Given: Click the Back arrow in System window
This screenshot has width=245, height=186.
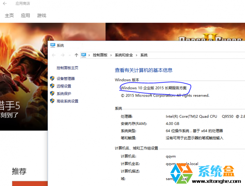Looking at the screenshot, I should pyautogui.click(x=54, y=55).
